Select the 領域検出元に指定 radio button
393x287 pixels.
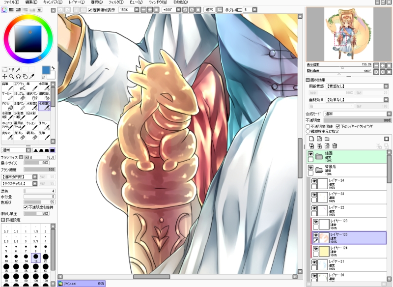[x=308, y=131]
